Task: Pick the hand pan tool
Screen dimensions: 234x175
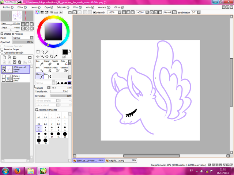Action: click(51, 56)
